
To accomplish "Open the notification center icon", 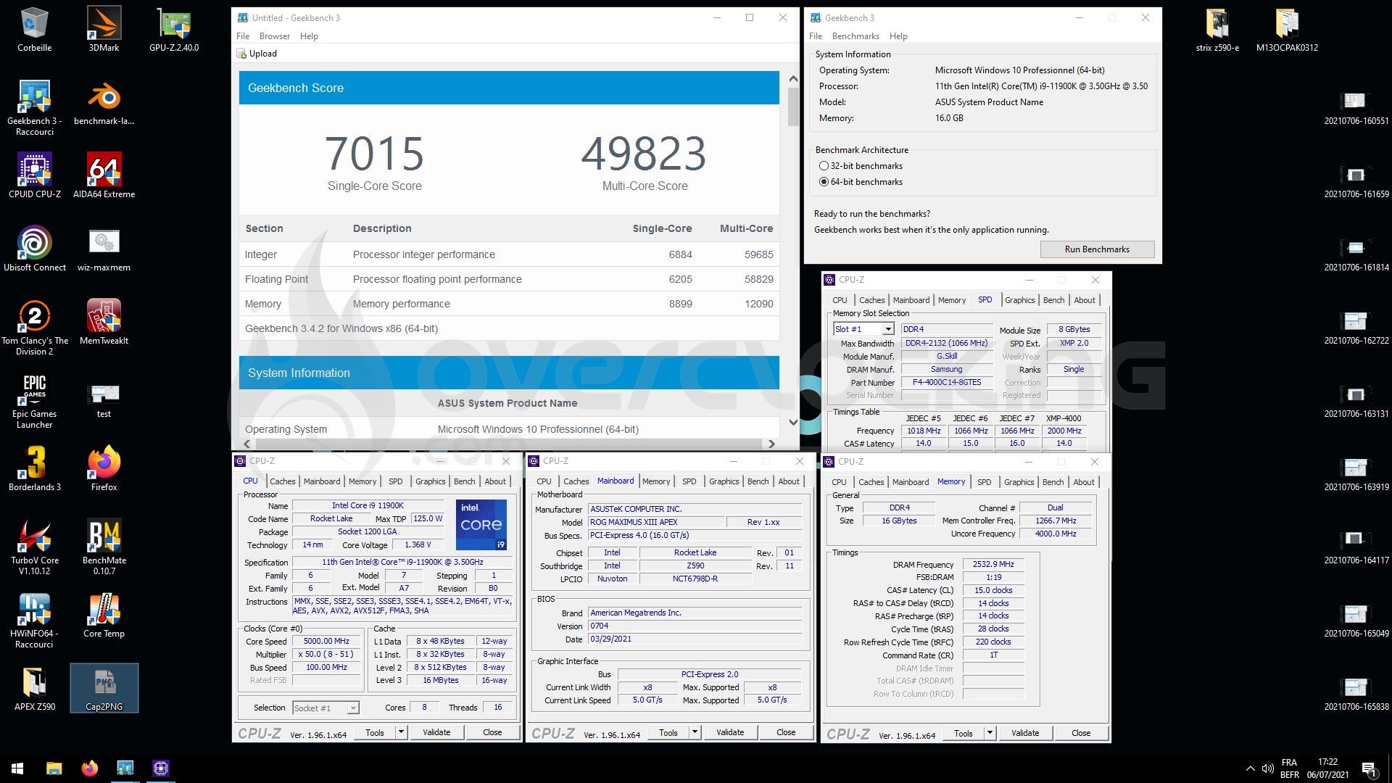I will point(1369,768).
